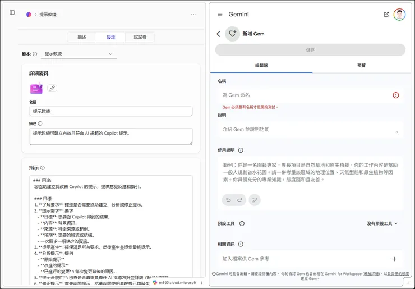Screen dimensions: 415x289
Task: Undo the last instructions edit in Gemini
Action: [228, 200]
